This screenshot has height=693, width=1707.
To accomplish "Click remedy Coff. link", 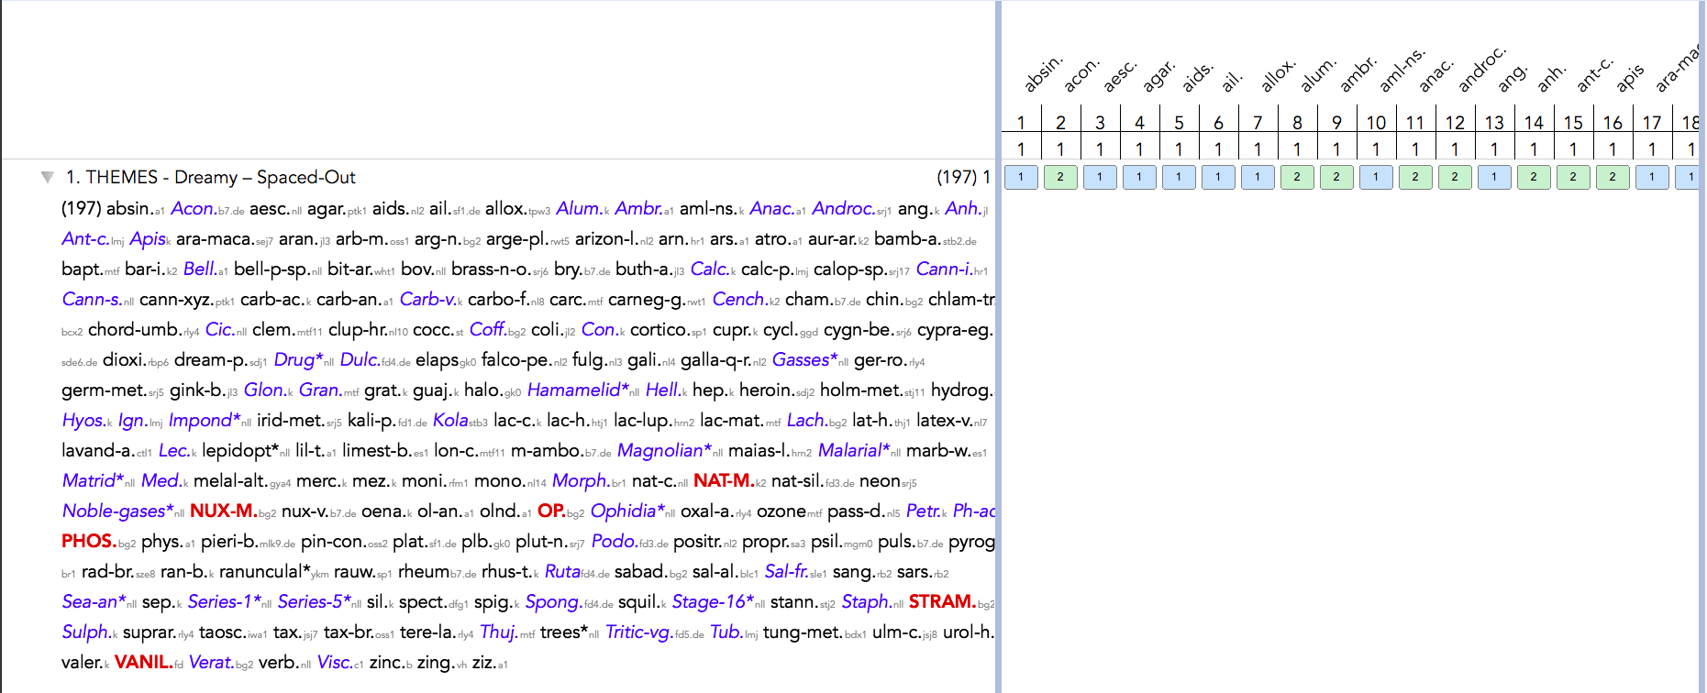I will pyautogui.click(x=488, y=329).
